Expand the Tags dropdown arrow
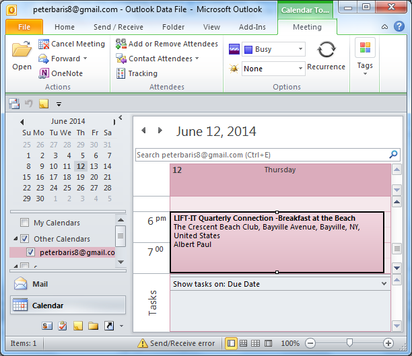The width and height of the screenshot is (412, 356). (365, 74)
